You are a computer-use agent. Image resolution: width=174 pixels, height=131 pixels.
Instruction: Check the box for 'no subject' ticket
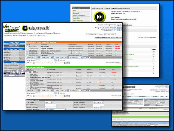click(27, 55)
